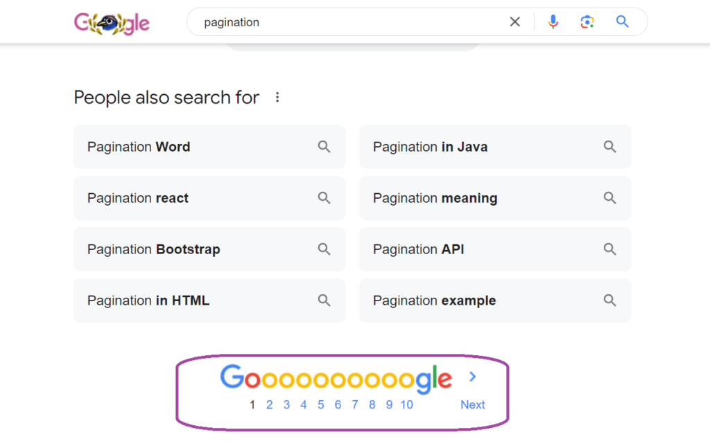Click the magnifier icon beside Pagination API
The width and height of the screenshot is (710, 448).
pyautogui.click(x=609, y=249)
